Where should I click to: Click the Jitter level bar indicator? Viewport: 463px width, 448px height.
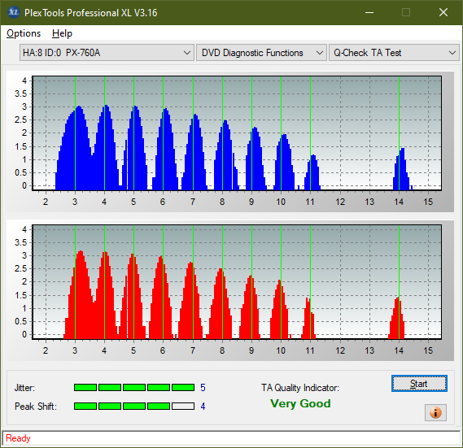coord(134,387)
